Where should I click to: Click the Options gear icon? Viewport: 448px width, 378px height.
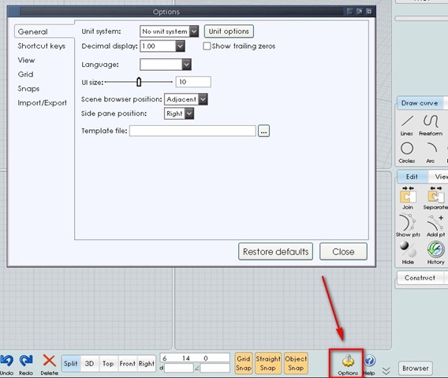(x=348, y=361)
